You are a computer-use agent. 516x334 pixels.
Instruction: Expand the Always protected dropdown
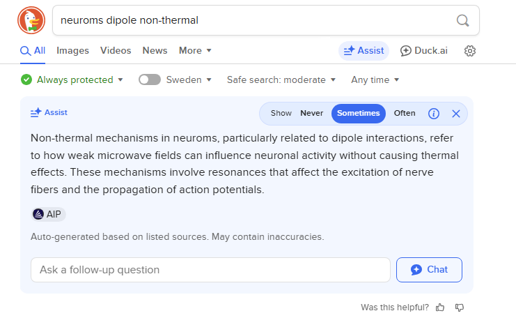72,79
